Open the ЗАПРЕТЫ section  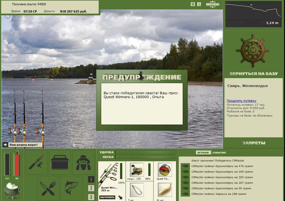point(254,143)
